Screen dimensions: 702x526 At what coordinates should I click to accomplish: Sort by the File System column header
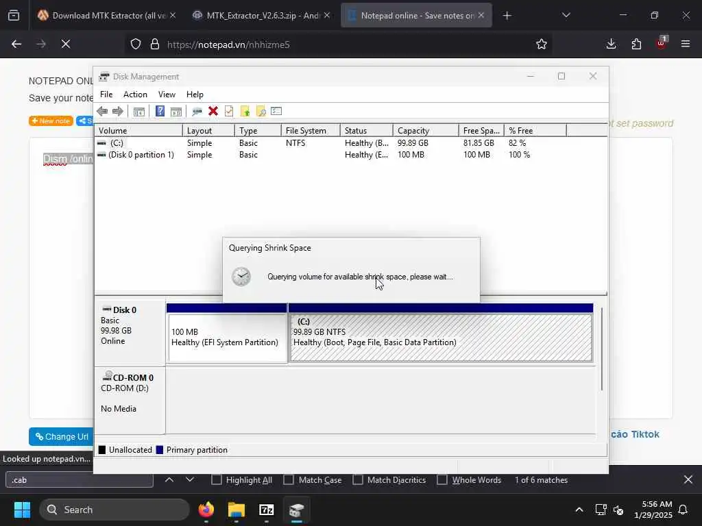[x=311, y=131]
